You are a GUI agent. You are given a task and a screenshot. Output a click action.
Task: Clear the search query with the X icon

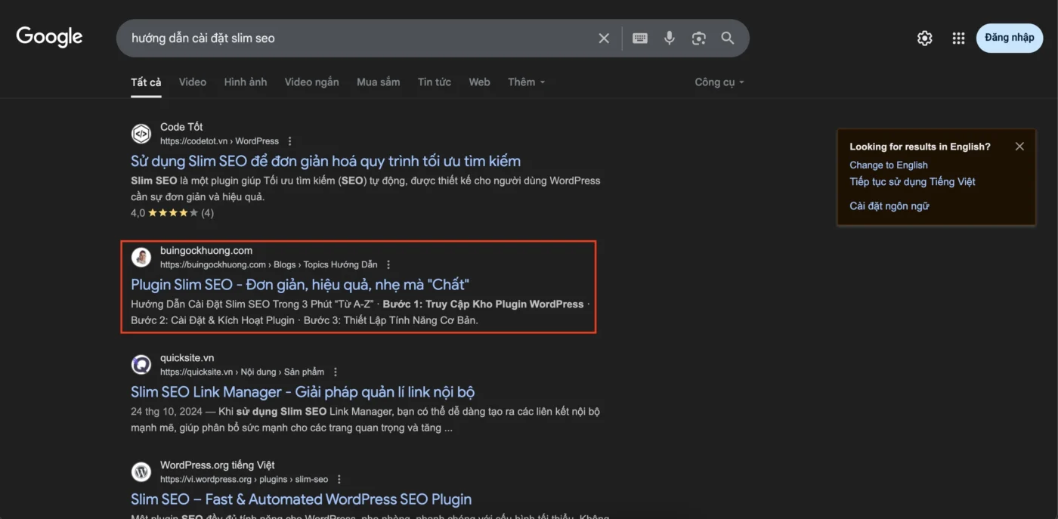point(604,38)
